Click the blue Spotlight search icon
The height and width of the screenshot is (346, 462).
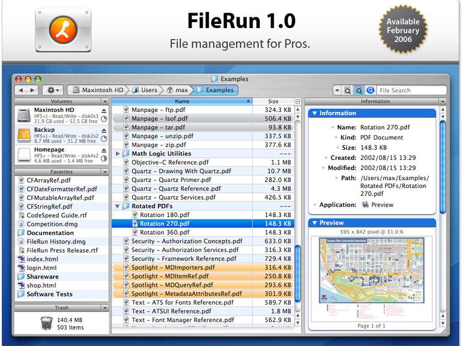370,90
